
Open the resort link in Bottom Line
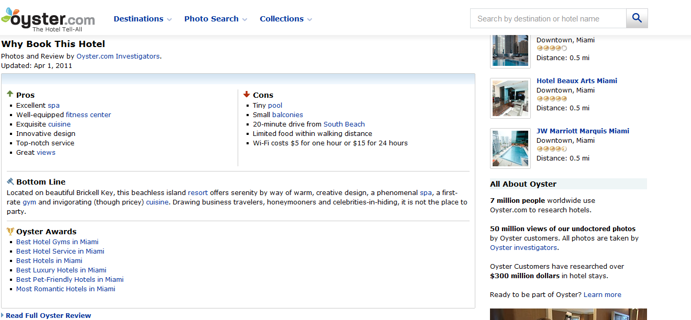click(198, 192)
